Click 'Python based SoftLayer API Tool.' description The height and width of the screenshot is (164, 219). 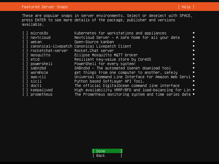(x=109, y=81)
